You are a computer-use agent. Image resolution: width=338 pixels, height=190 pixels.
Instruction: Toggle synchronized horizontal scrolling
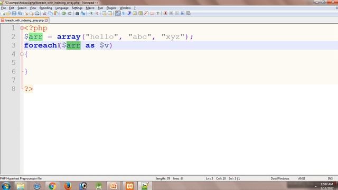click(x=110, y=13)
